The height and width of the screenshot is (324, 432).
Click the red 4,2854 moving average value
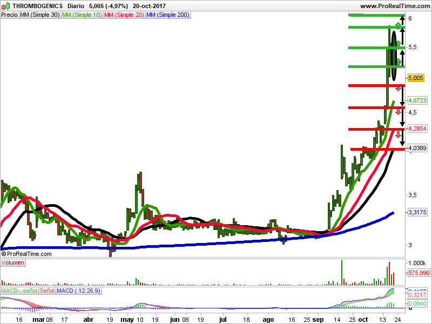417,129
